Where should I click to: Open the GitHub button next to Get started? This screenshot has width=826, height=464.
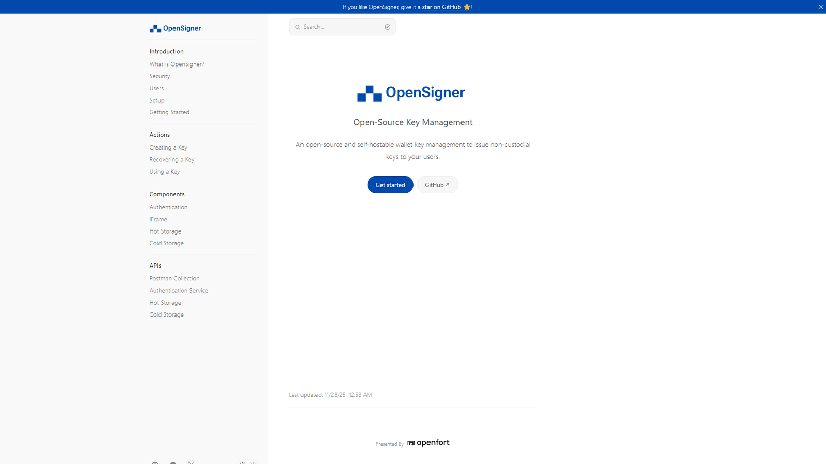[437, 185]
